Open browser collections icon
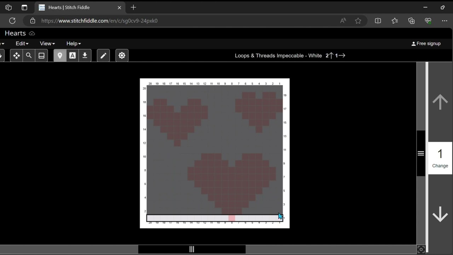 tap(411, 21)
